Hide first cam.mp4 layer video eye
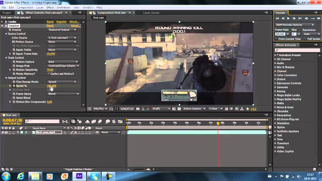Viewport: 322px width, 181px height. click(x=3, y=132)
